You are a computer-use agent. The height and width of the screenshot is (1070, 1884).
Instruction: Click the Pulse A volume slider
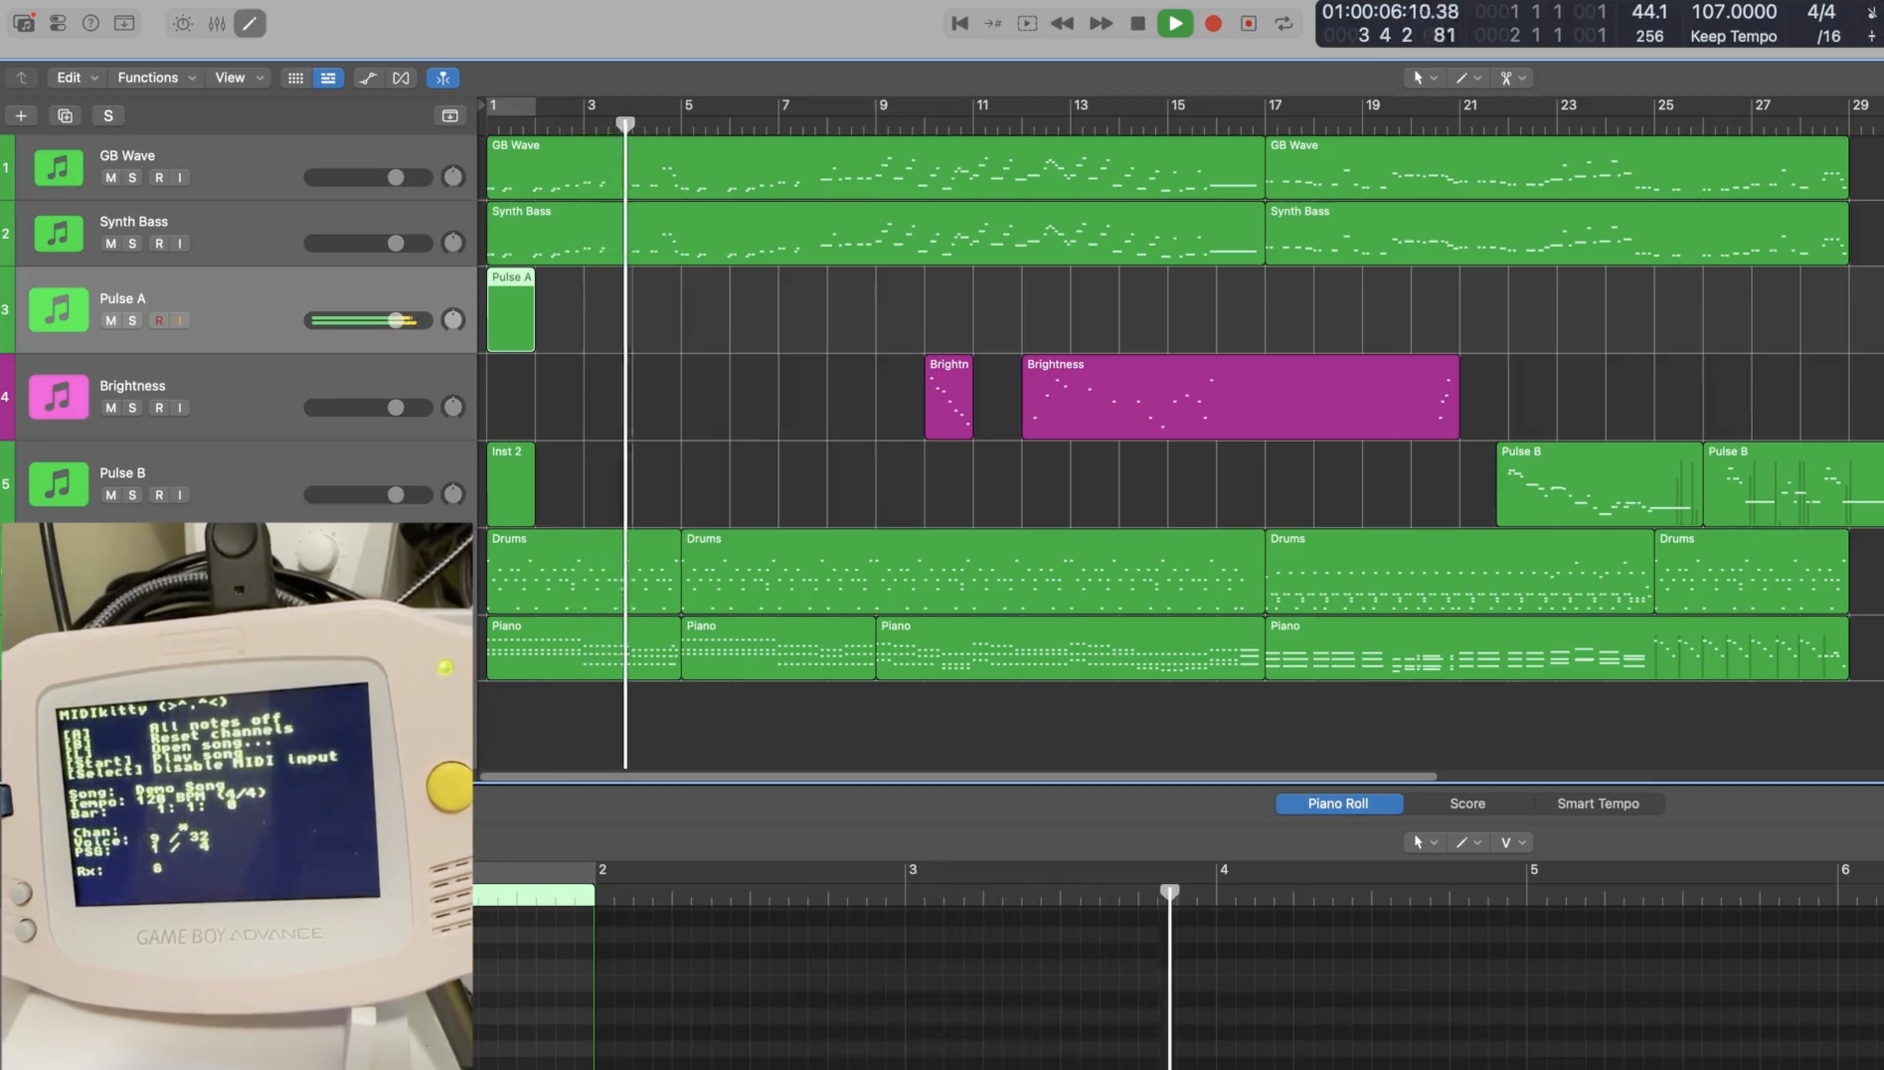pyautogui.click(x=369, y=320)
